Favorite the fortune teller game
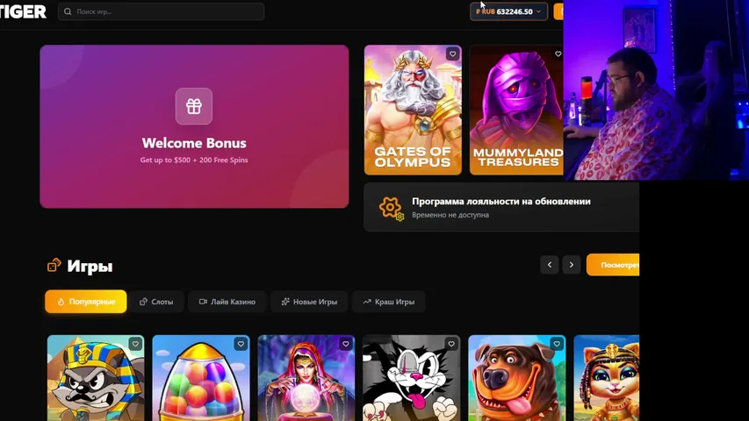 346,344
